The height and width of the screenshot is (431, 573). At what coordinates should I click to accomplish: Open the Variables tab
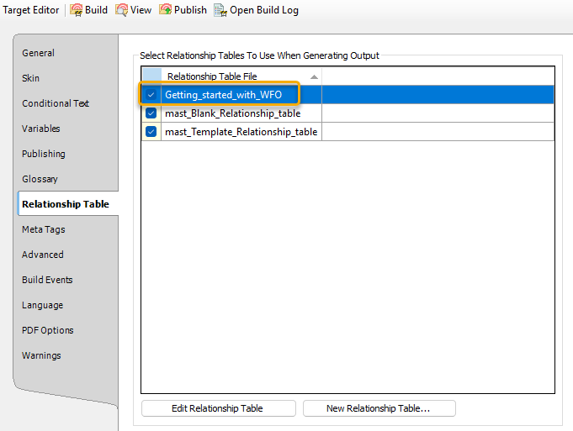(x=41, y=129)
